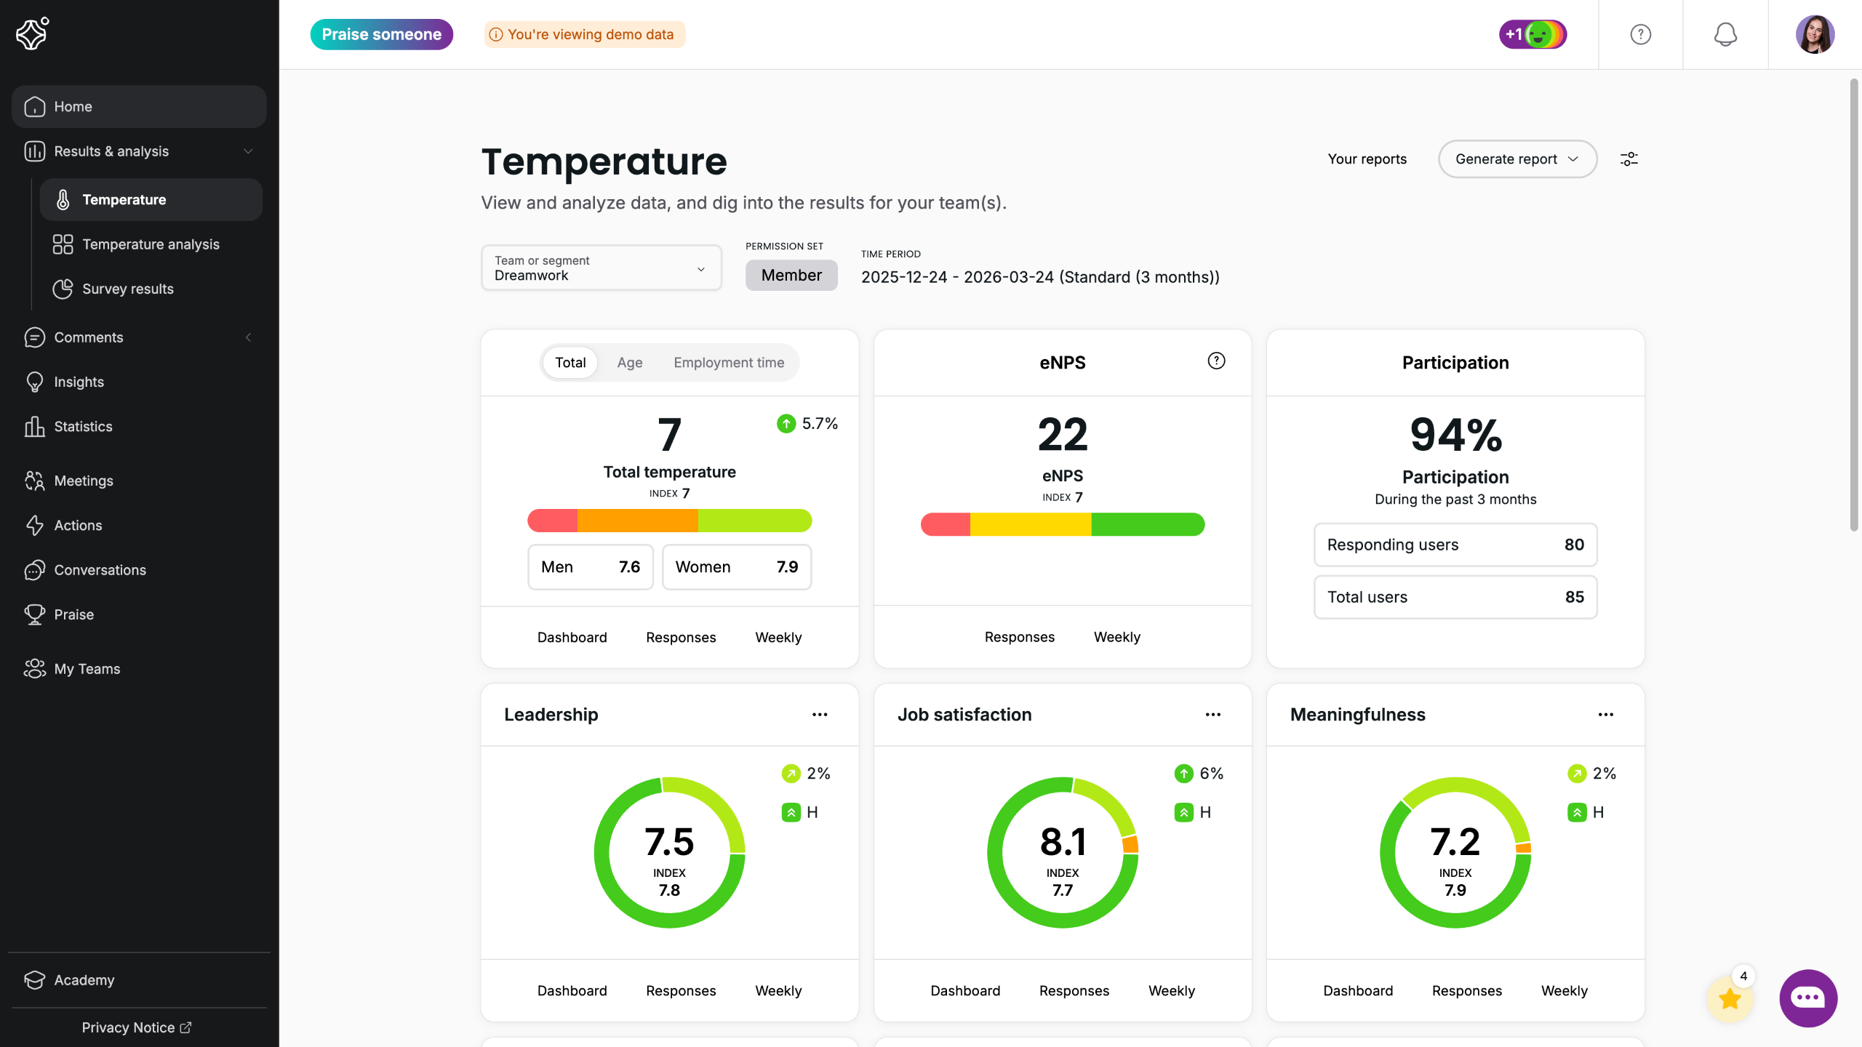Open Temperature analysis in sidebar
Screen dimensions: 1862x1047
(151, 244)
